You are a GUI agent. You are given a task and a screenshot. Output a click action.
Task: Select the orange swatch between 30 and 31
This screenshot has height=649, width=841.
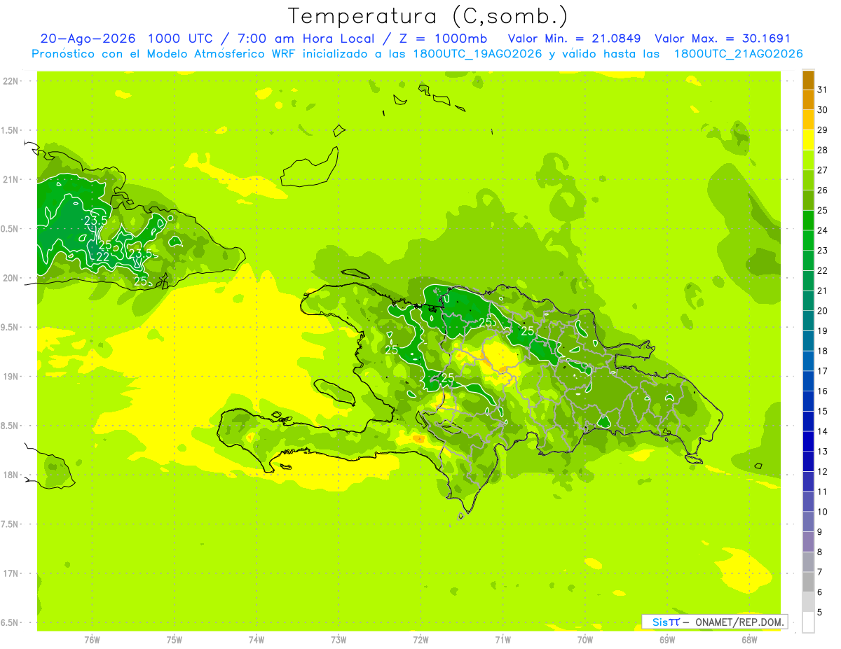[x=808, y=100]
